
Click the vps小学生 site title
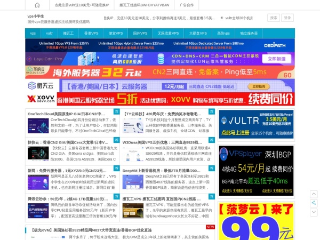point(36,16)
